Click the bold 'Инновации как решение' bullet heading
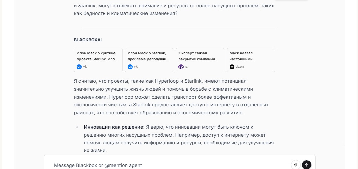The height and width of the screenshot is (169, 358). (x=113, y=127)
